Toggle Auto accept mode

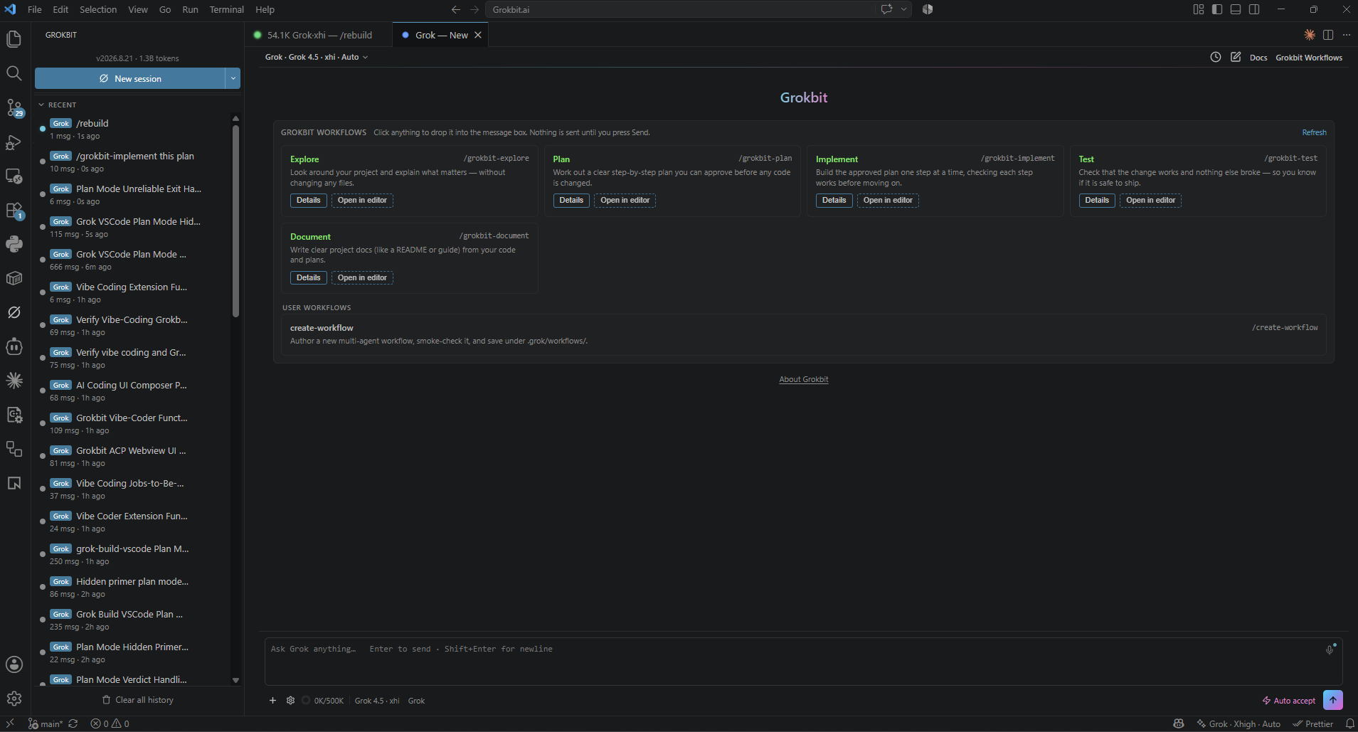pyautogui.click(x=1288, y=701)
